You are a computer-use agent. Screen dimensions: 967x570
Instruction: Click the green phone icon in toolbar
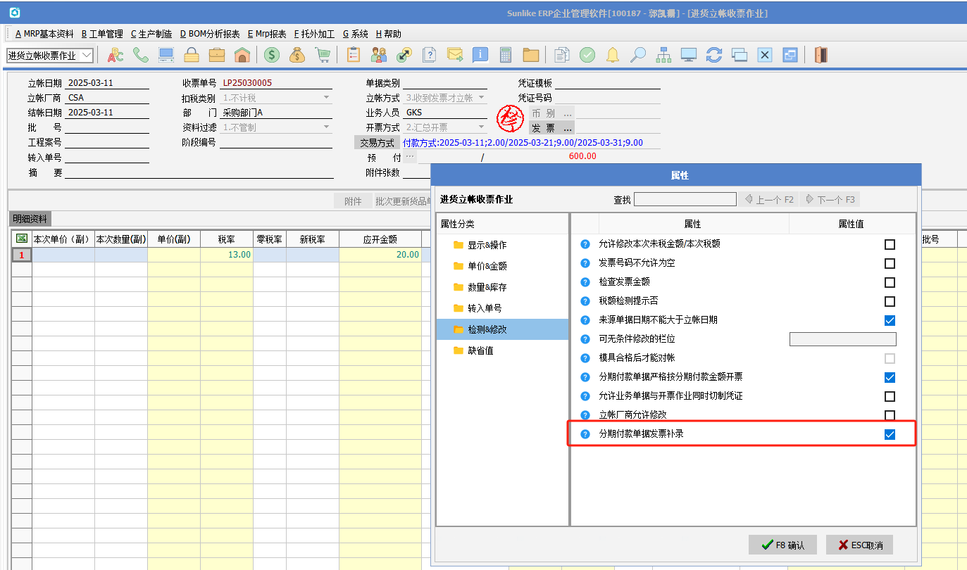[141, 55]
